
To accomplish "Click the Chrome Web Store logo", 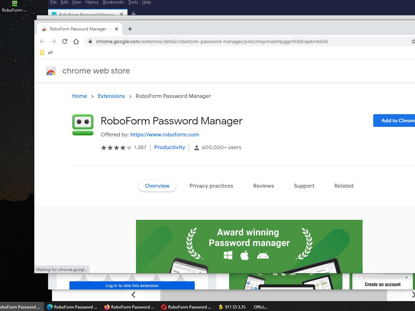I will pyautogui.click(x=51, y=71).
